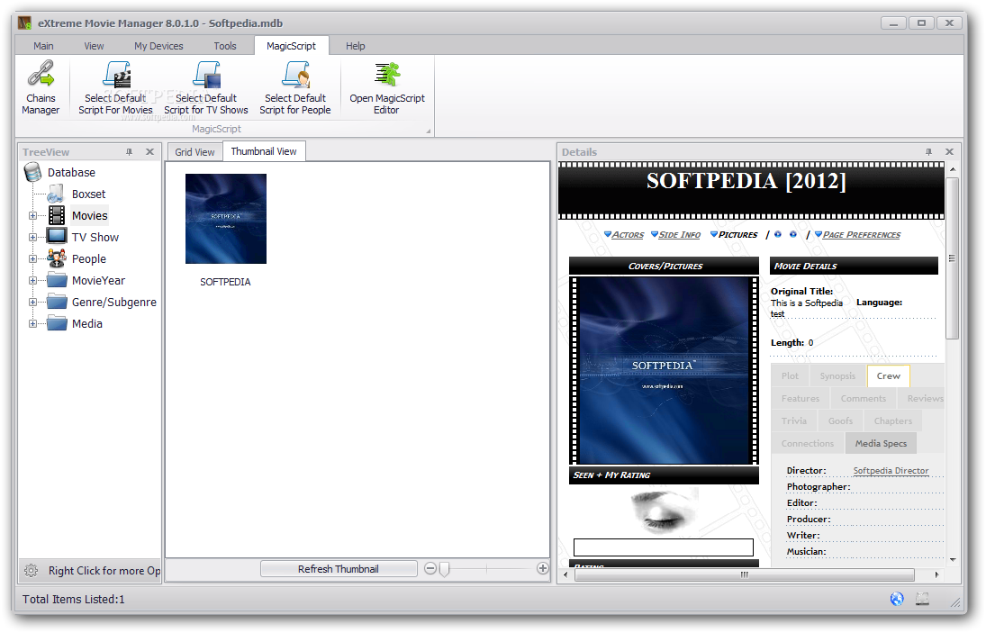Click the Database icon in TreeView

[32, 172]
